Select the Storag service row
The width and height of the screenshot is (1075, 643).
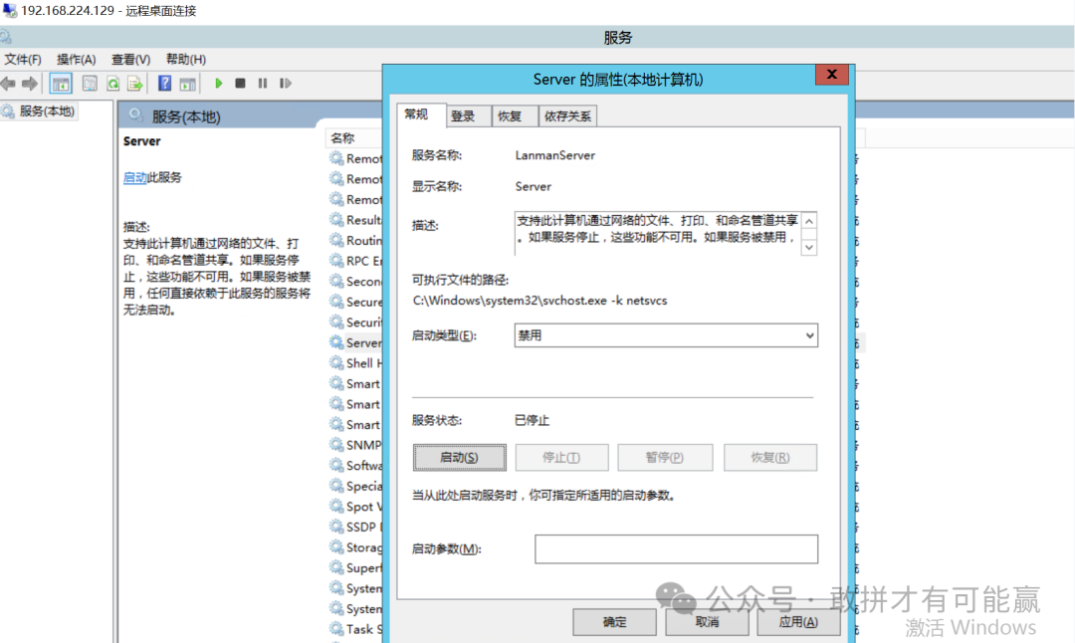tap(355, 547)
